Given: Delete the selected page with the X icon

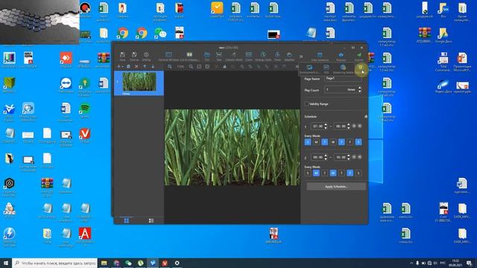Looking at the screenshot, I should (x=136, y=66).
